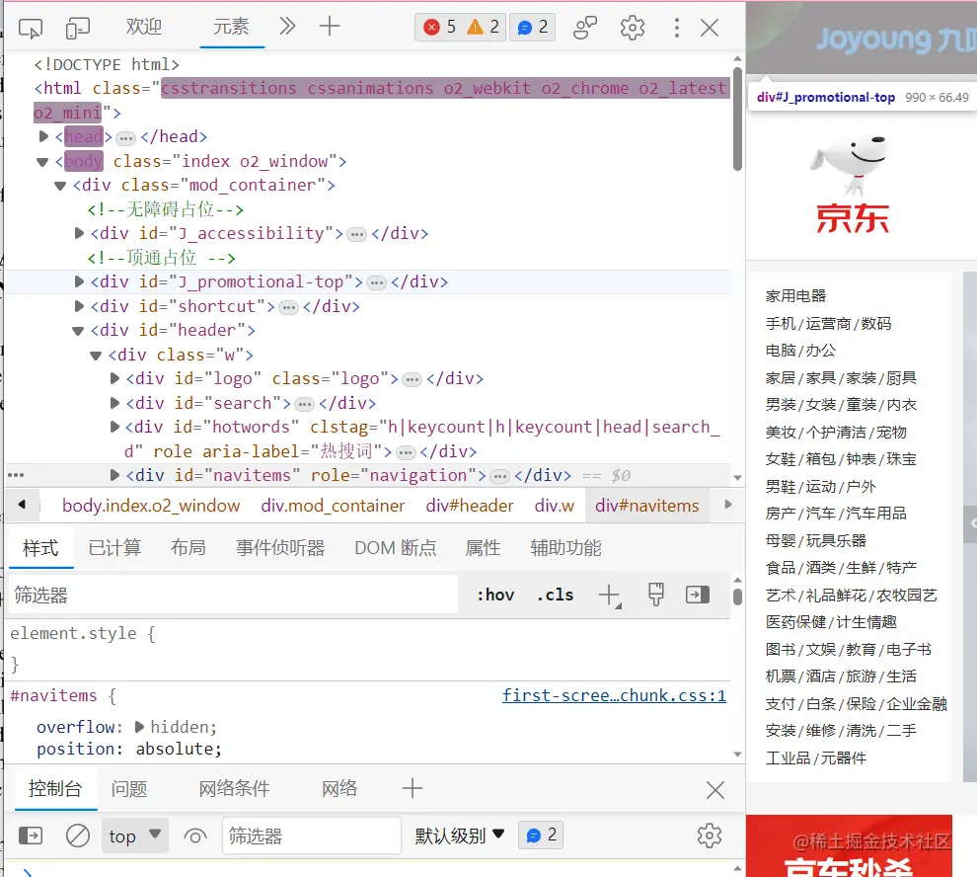Open the 属性 tab
The image size is (977, 877).
pos(483,548)
